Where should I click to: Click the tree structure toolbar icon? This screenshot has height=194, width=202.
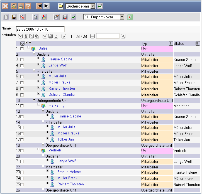tap(35, 17)
